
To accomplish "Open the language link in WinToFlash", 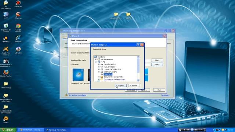I will (166, 95).
